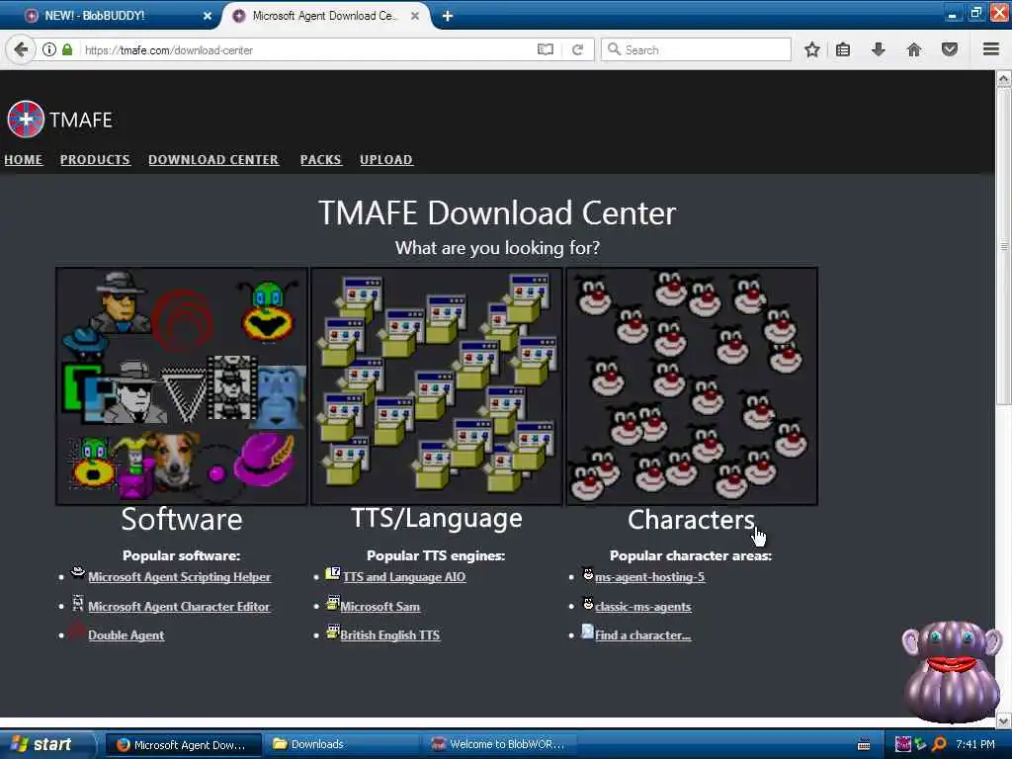The height and width of the screenshot is (759, 1012).
Task: Switch to Welcome to BlobWOR... taskbar window
Action: (498, 744)
